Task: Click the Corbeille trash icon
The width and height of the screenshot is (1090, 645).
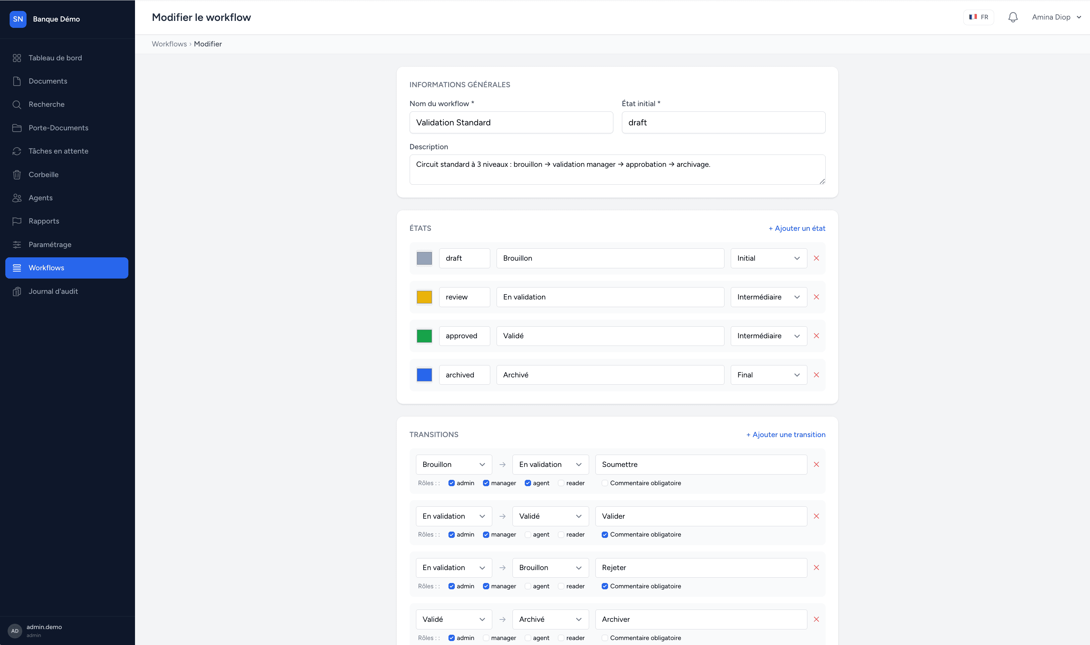Action: point(17,174)
